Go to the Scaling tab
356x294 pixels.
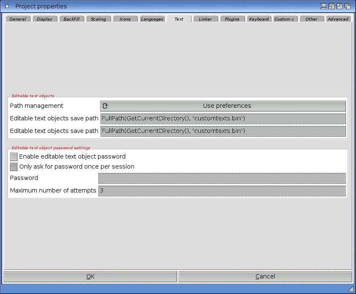(98, 19)
